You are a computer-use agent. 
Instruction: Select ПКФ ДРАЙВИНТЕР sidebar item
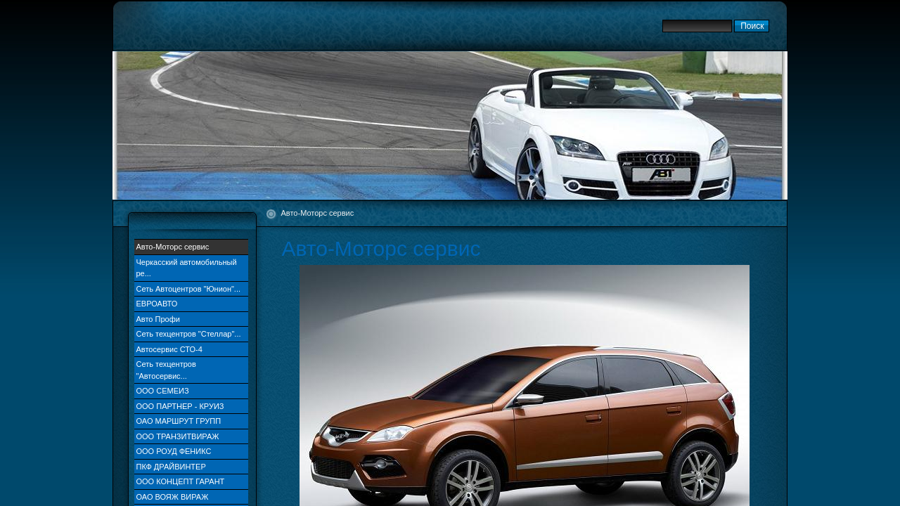coord(191,467)
